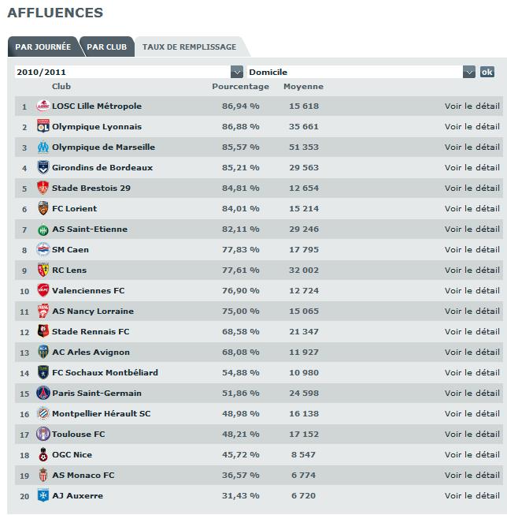Click the LOSC Lille Métropole club logo

tap(43, 106)
